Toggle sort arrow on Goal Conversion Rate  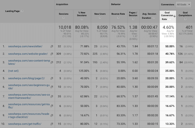(x=175, y=16)
